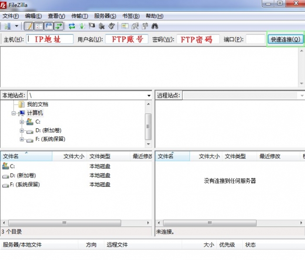Expand the C: drive tree node
Viewport: 305px width, 260px height.
[22, 122]
